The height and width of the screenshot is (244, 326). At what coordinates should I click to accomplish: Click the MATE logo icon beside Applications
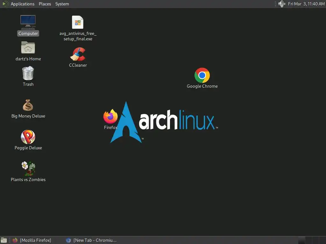click(x=5, y=4)
